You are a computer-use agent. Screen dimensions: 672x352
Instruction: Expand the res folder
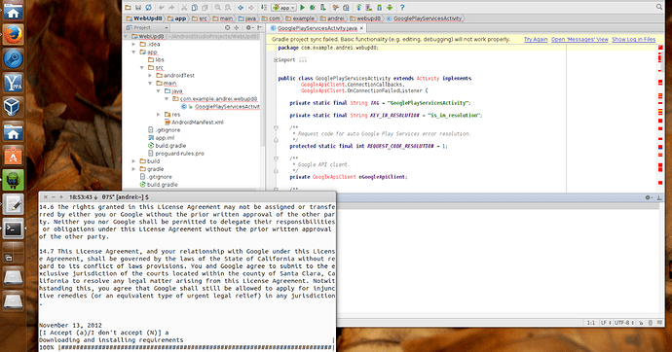coord(158,114)
